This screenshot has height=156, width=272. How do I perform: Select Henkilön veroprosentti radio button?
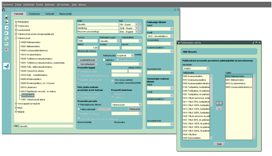(x=79, y=79)
